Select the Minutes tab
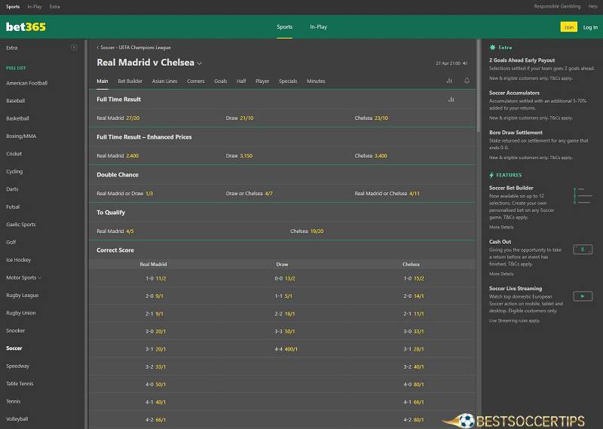Image resolution: width=603 pixels, height=429 pixels. 316,81
